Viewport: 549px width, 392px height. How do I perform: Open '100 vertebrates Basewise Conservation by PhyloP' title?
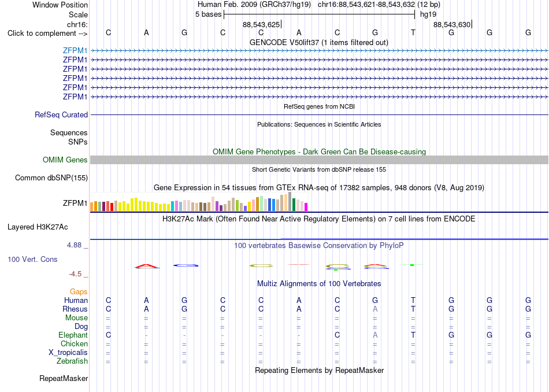[318, 246]
